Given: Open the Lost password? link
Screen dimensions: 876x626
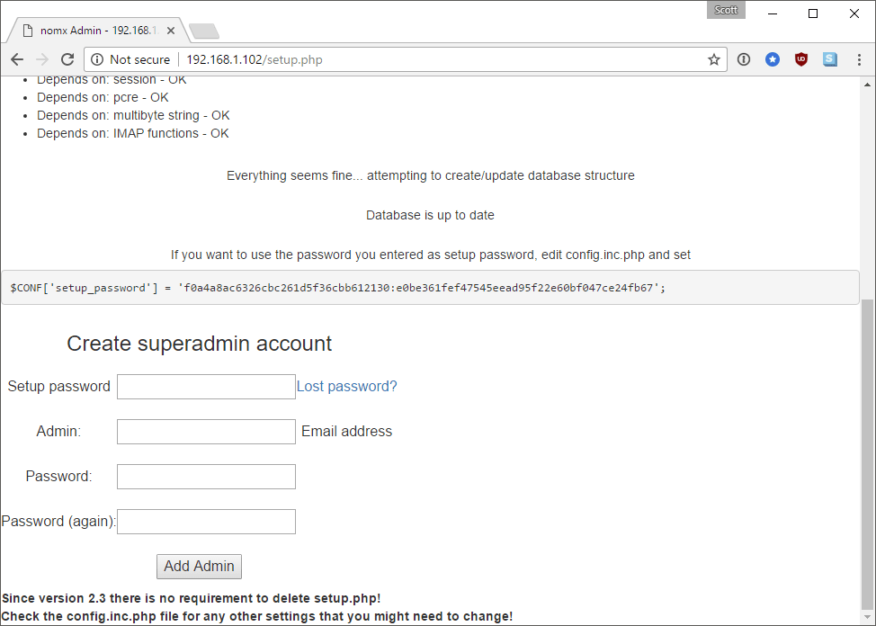Looking at the screenshot, I should 346,386.
